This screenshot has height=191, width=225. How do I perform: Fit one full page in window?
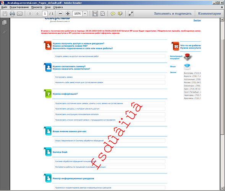click(x=102, y=14)
